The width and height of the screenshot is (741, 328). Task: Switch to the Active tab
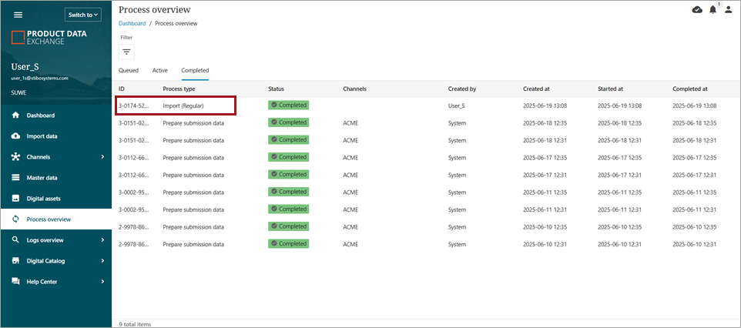(x=160, y=70)
